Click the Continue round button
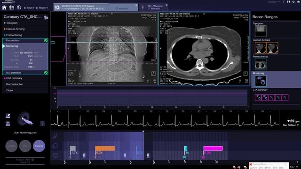301x169 pixels. 11,146
